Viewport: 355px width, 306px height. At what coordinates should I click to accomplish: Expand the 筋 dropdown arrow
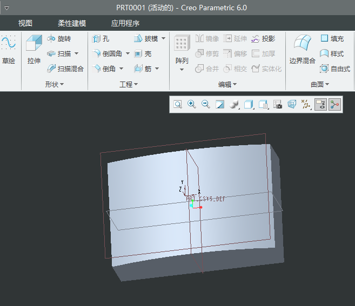tap(157, 69)
